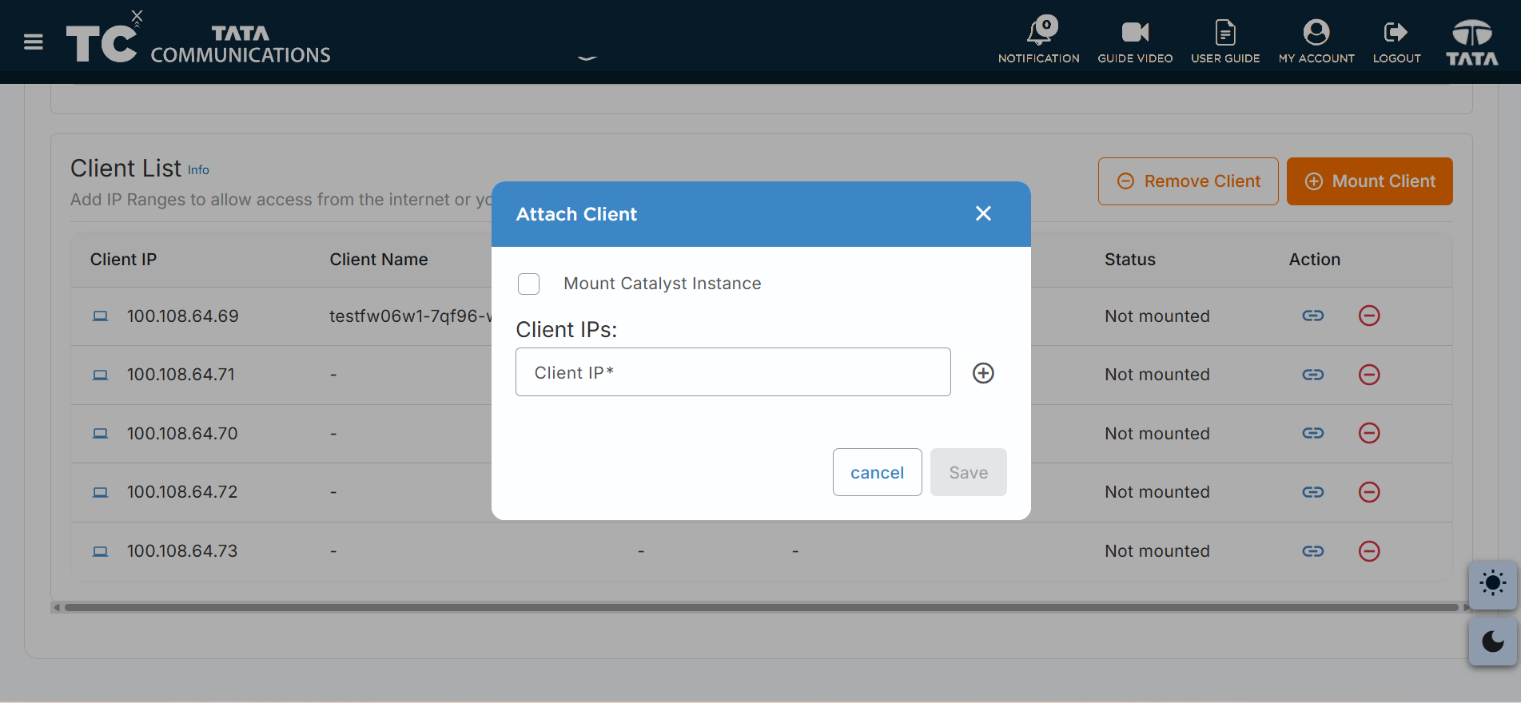Click the Status column header
The width and height of the screenshot is (1521, 703).
pos(1129,260)
